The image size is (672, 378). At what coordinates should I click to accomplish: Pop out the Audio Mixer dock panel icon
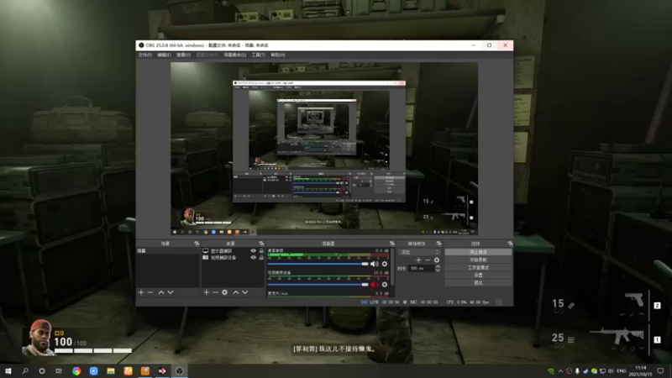pos(391,244)
